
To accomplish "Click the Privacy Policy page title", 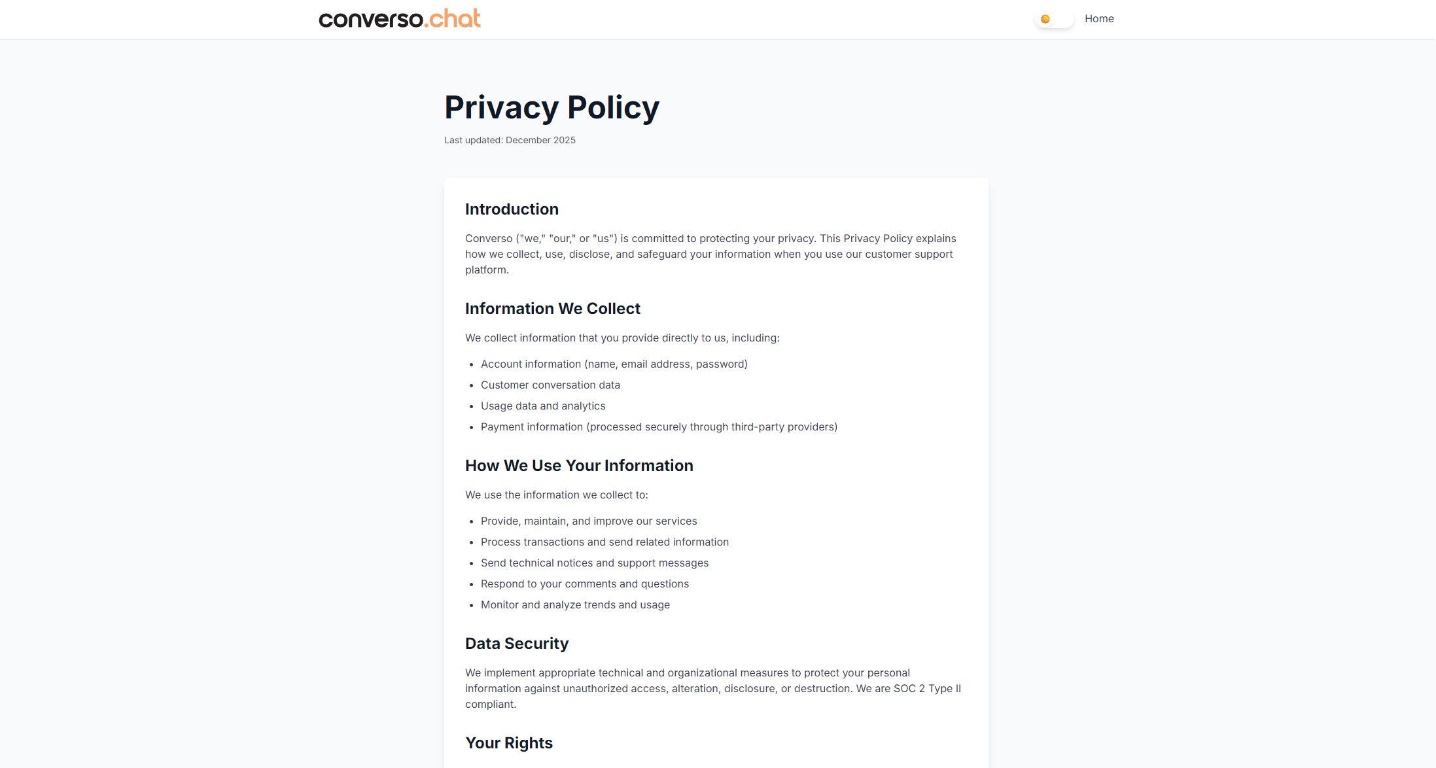I will click(x=552, y=107).
